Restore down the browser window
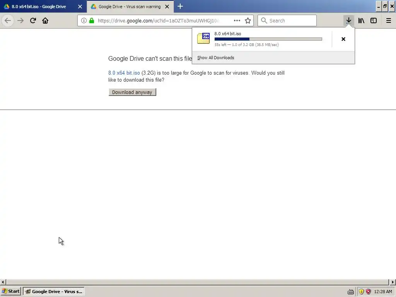The width and height of the screenshot is (396, 297). [x=385, y=7]
